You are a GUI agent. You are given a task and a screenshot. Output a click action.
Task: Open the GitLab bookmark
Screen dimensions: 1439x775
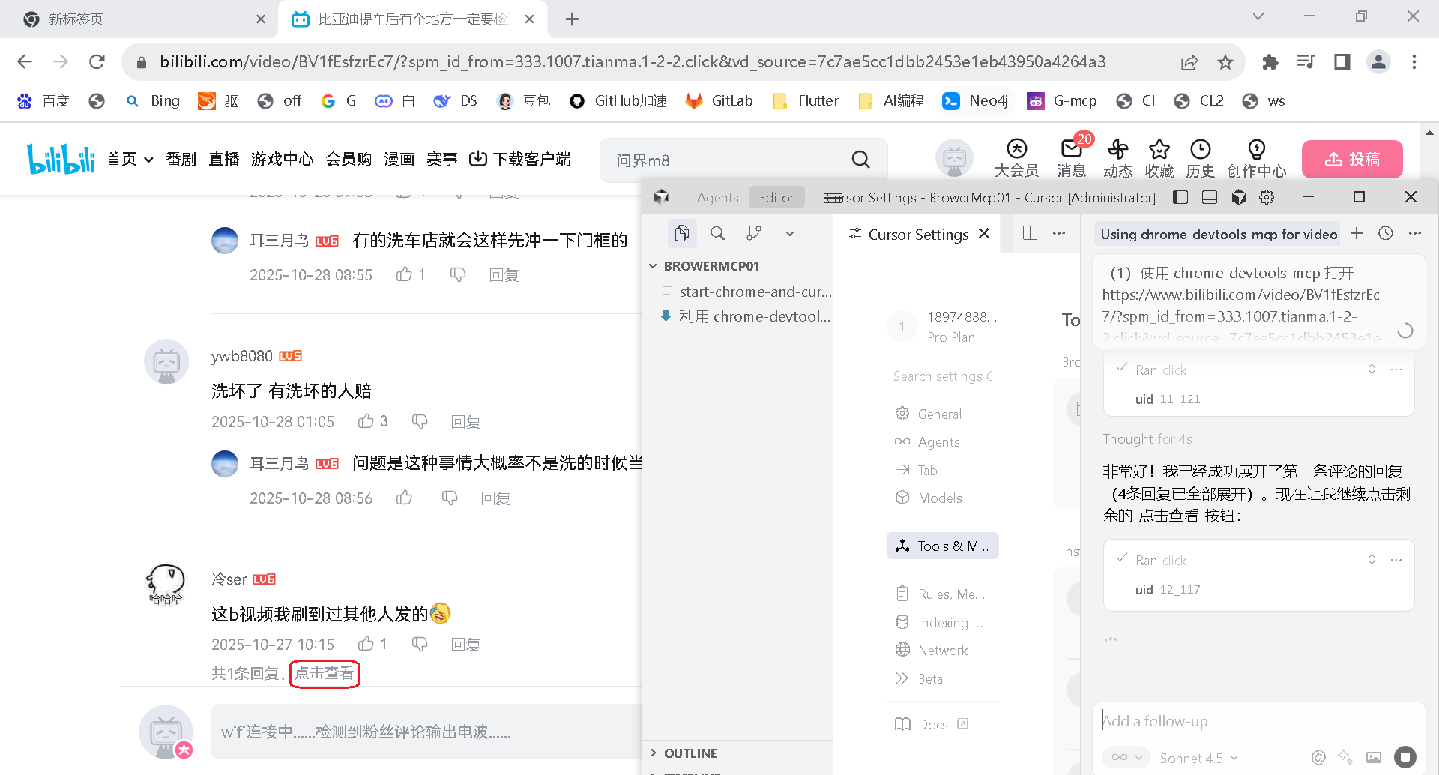(719, 101)
